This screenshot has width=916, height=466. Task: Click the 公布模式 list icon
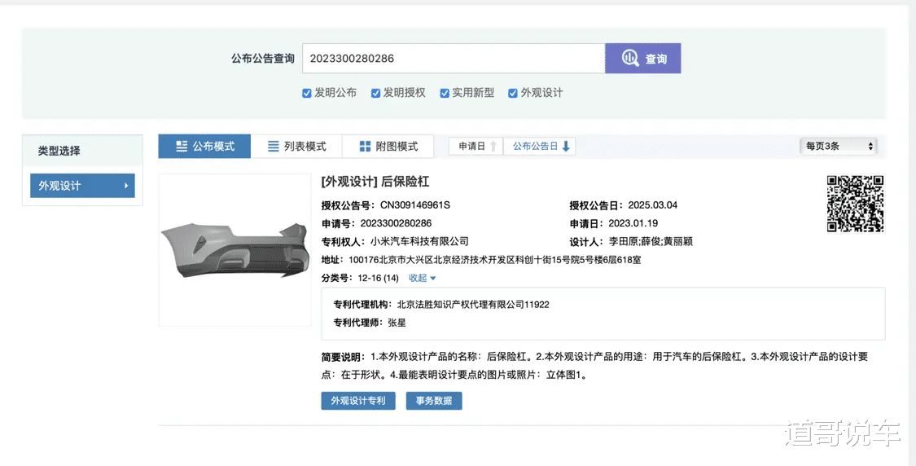pyautogui.click(x=182, y=146)
